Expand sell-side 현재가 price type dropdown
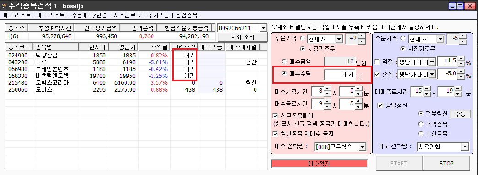478x175 pixels. (x=440, y=39)
